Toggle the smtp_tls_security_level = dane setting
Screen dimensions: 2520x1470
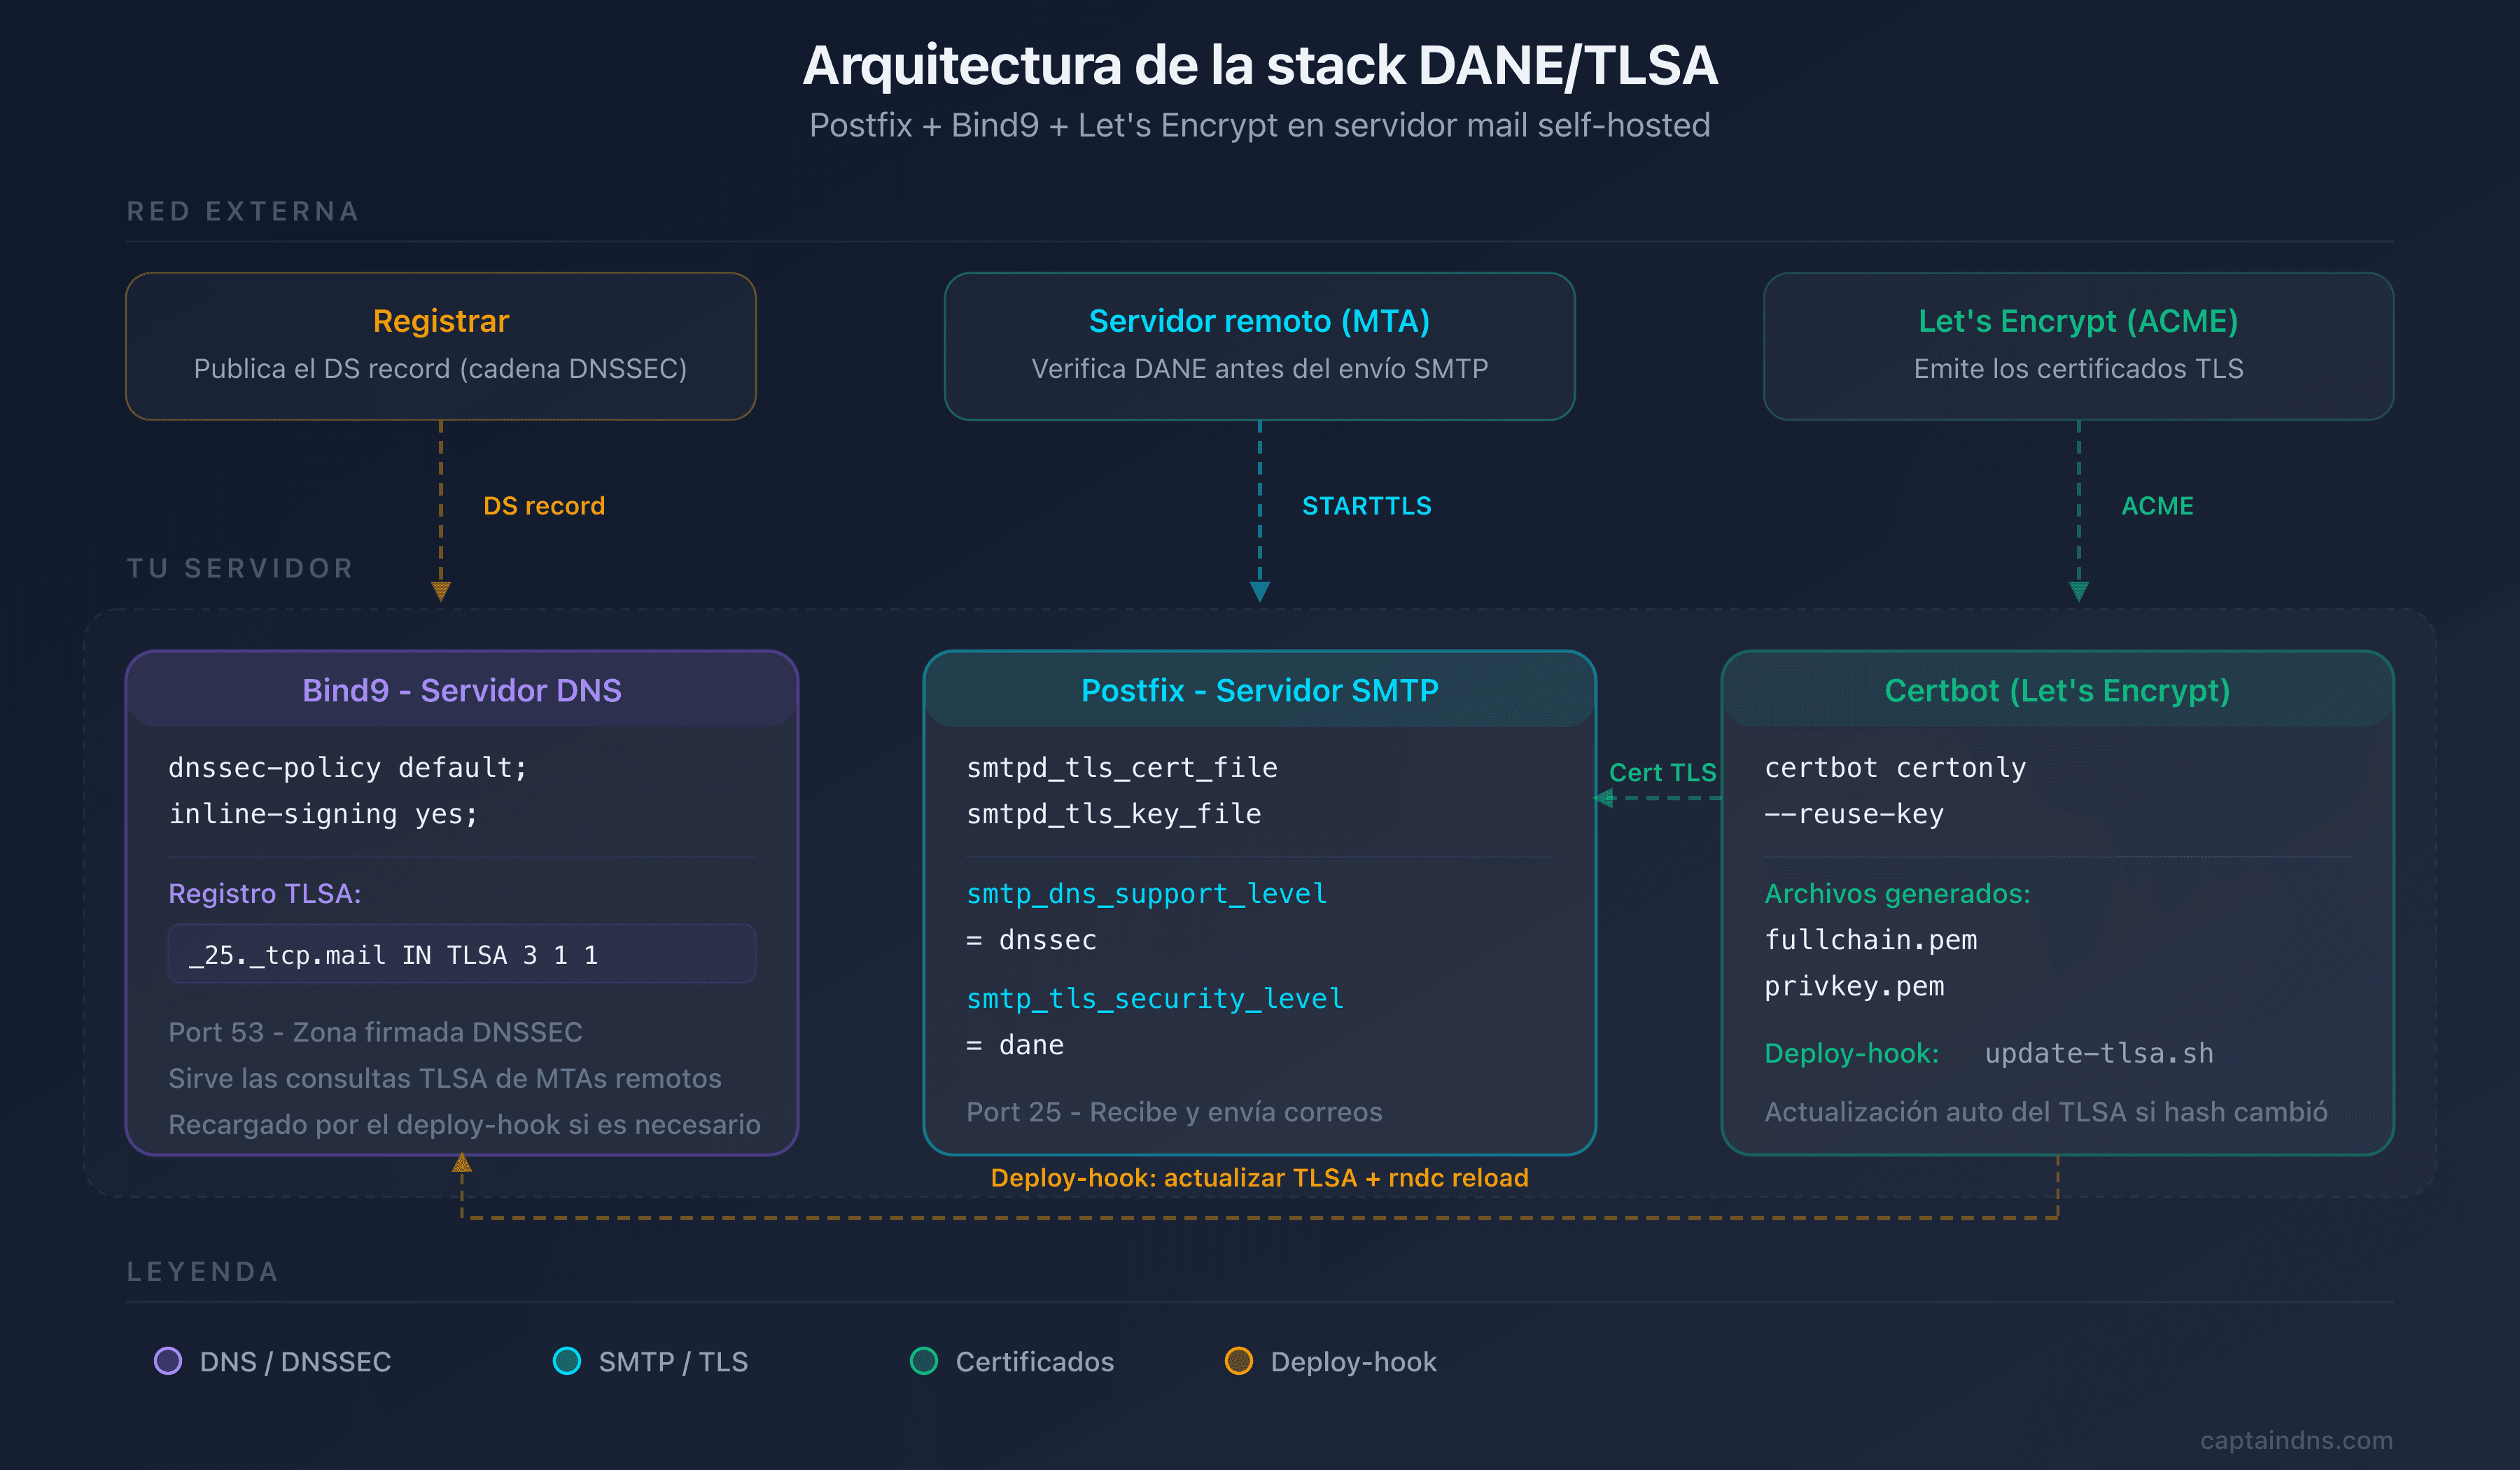coord(1154,1020)
